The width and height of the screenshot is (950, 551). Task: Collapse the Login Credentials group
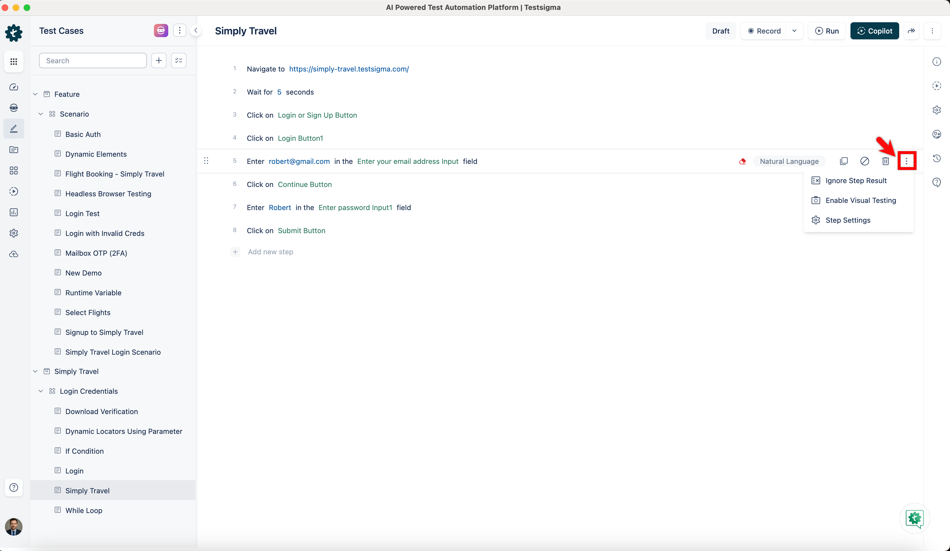41,391
